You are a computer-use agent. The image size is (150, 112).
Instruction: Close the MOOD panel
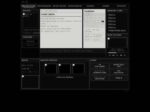click(x=38, y=60)
